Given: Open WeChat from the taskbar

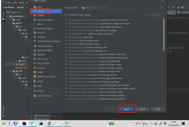Looking at the screenshot, I should (x=33, y=124).
